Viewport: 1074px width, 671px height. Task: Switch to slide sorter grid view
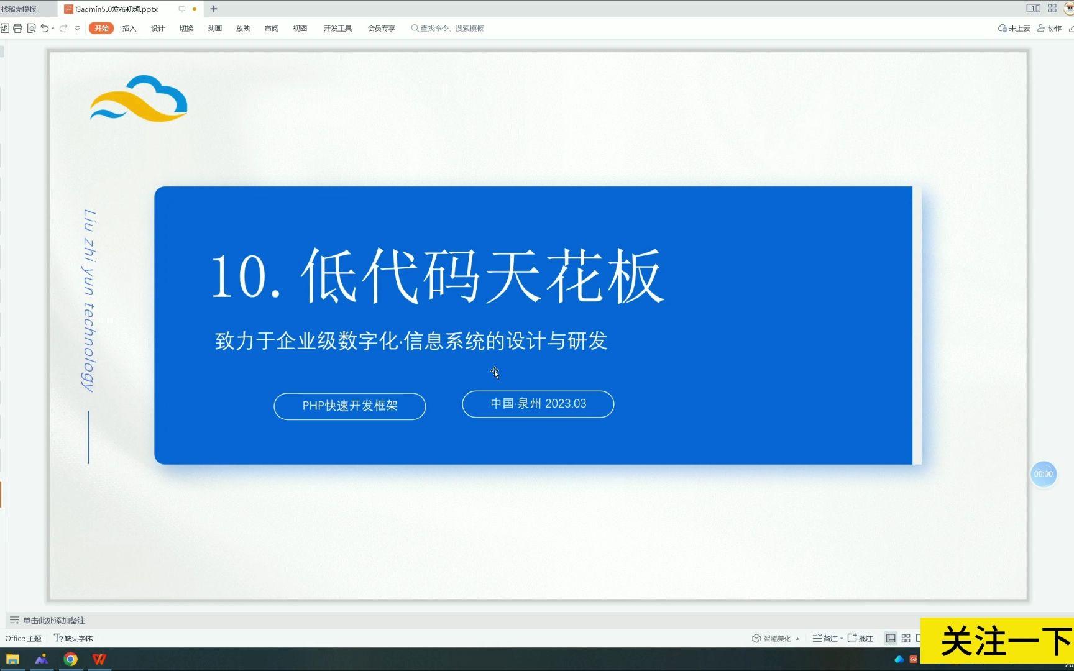point(906,638)
